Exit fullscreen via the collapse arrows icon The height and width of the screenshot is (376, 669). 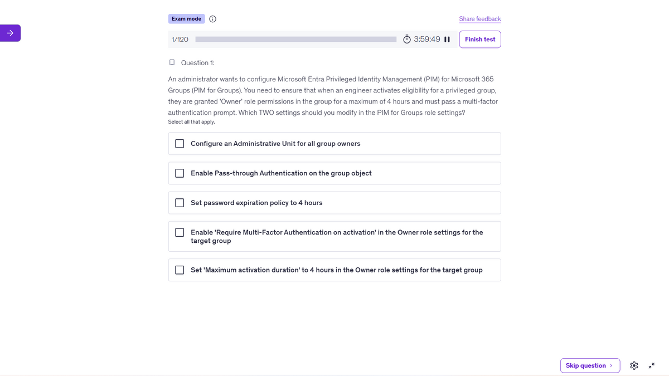652,365
